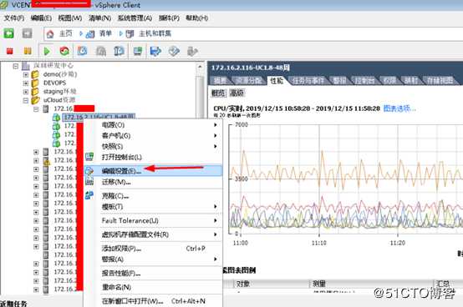
Task: Click the vSphere Client title bar icon
Action: click(4, 5)
